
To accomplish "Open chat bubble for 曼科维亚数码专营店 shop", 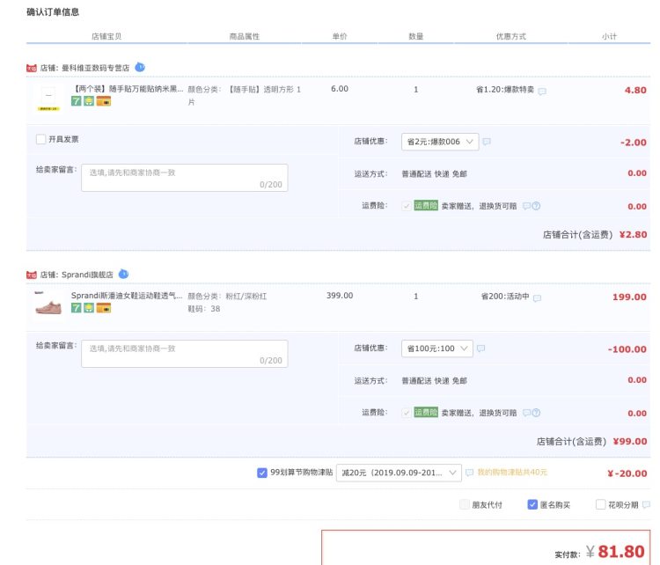I will coord(140,68).
